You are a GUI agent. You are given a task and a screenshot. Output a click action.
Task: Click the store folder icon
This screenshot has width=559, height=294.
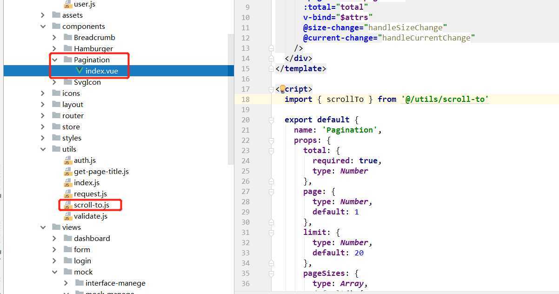[x=56, y=127]
